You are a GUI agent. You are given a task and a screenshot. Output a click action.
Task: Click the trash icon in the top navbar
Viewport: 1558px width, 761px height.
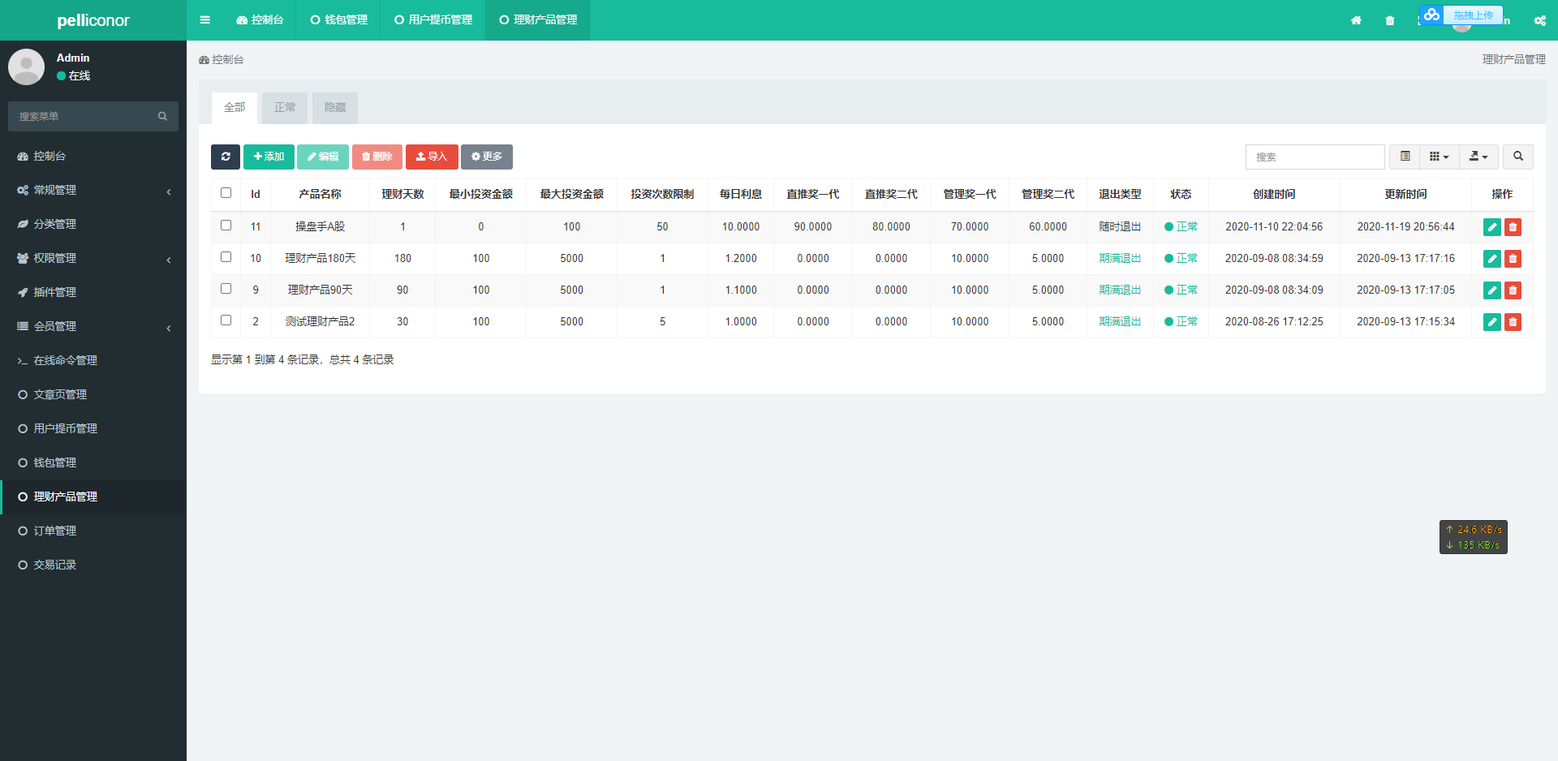(1389, 20)
